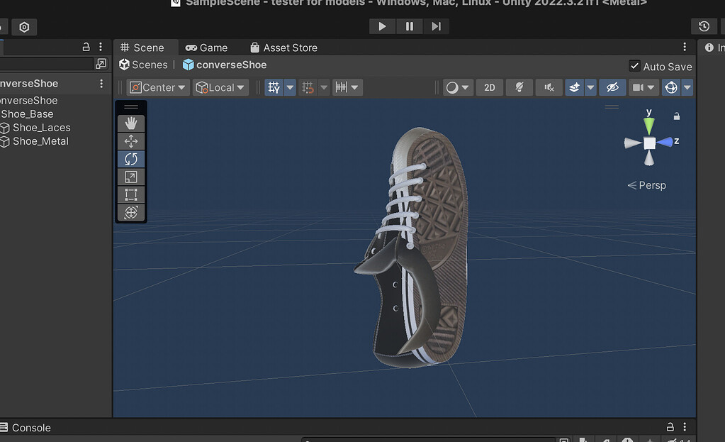Image resolution: width=725 pixels, height=442 pixels.
Task: Pick the combined Transform tool
Action: (x=131, y=212)
